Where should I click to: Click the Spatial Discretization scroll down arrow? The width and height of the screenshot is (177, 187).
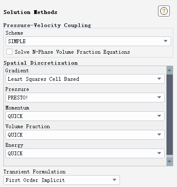point(169,162)
